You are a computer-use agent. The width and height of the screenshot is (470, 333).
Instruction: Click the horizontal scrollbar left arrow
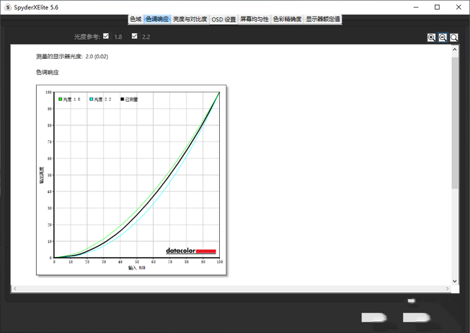coord(15,289)
